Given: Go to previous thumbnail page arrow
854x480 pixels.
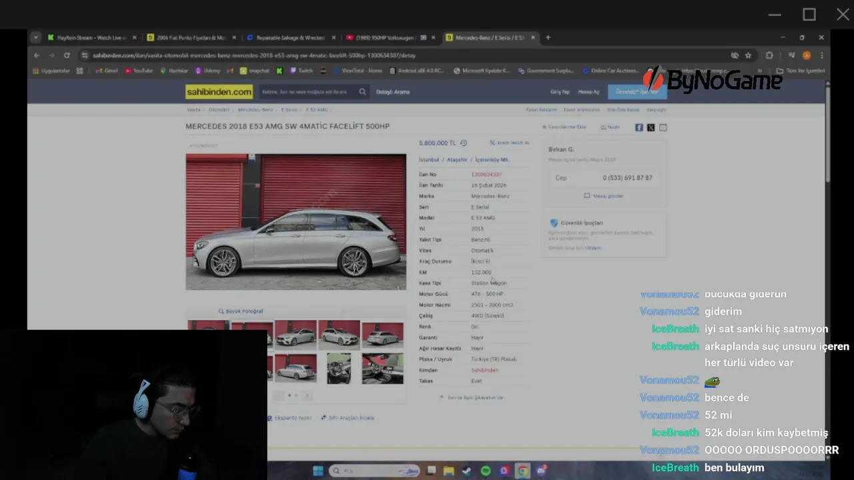Looking at the screenshot, I should (x=280, y=395).
